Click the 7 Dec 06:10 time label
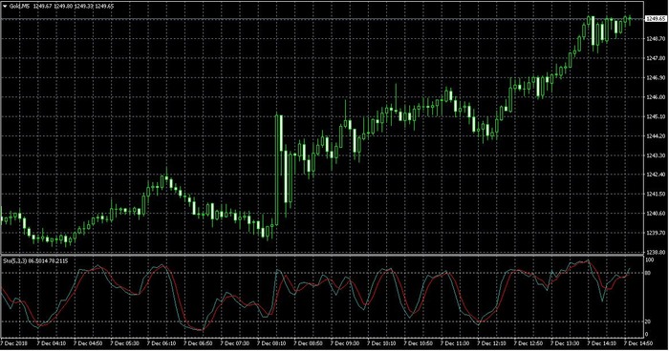669x351 pixels. pyautogui.click(x=162, y=343)
